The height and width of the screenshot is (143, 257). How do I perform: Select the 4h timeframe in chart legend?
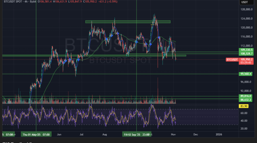[x=25, y=2]
